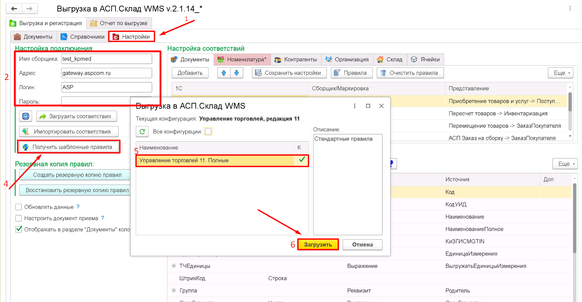Click the 'Загрузить' button
This screenshot has height=302, width=582.
pyautogui.click(x=318, y=245)
